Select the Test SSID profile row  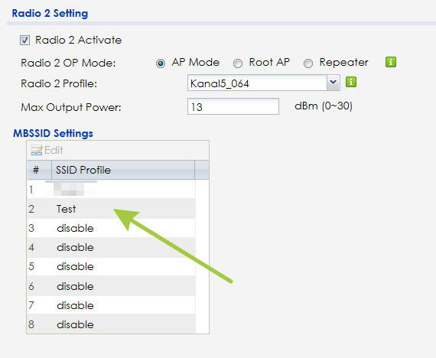111,209
